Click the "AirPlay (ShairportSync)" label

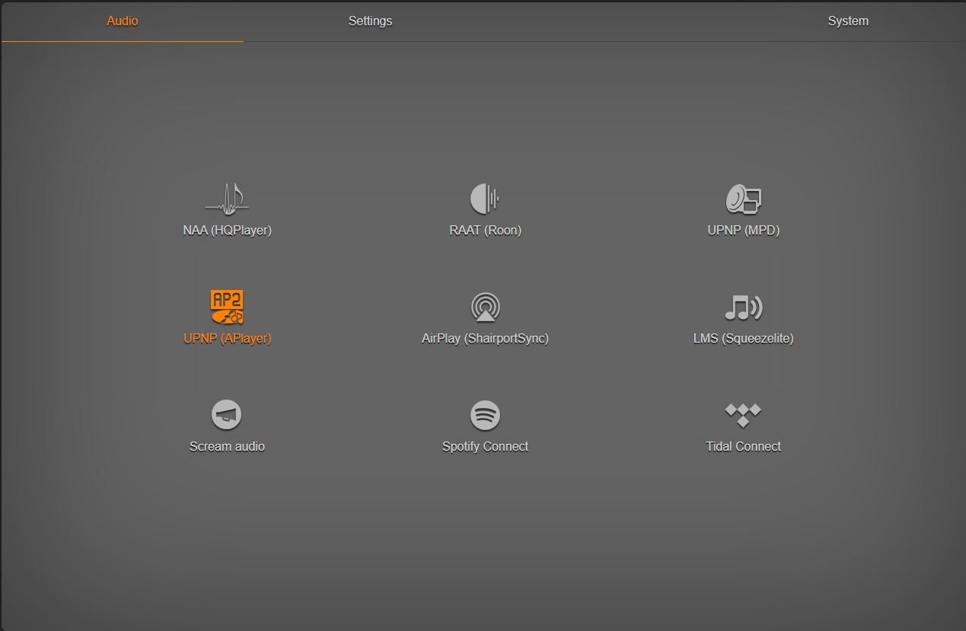(485, 339)
